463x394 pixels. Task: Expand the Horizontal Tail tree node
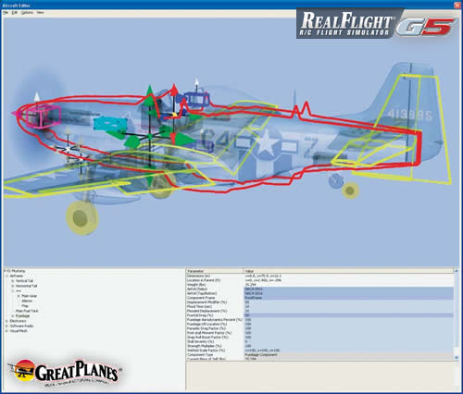tap(13, 286)
